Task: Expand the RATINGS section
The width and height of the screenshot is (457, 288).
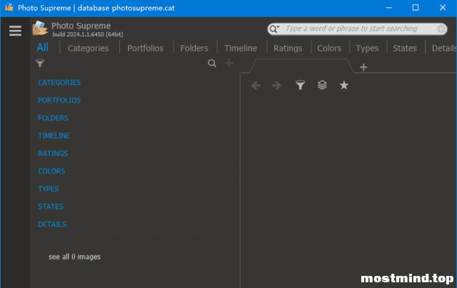Action: tap(53, 153)
